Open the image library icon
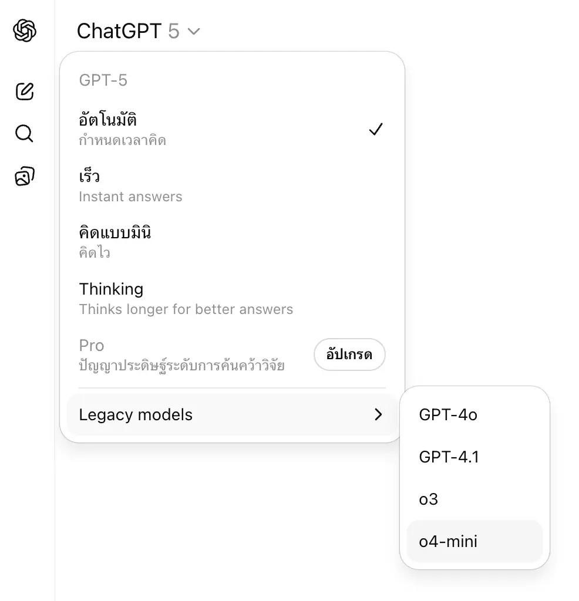Screen dimensions: 579x601 [25, 176]
